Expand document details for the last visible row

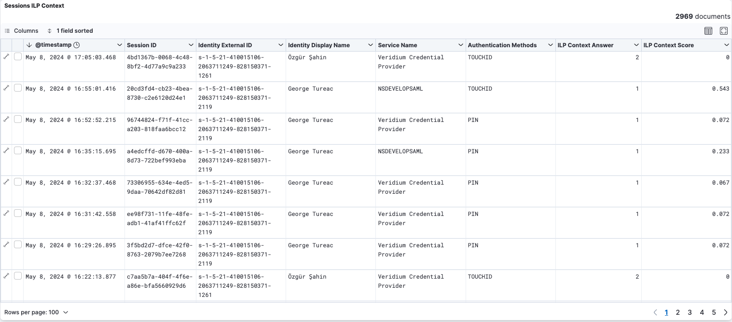[6, 275]
